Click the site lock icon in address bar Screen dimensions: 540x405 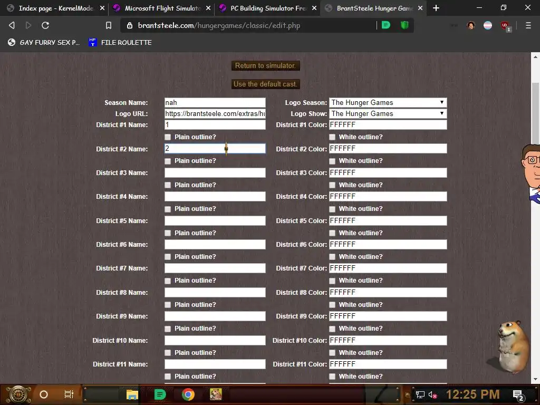tap(130, 25)
